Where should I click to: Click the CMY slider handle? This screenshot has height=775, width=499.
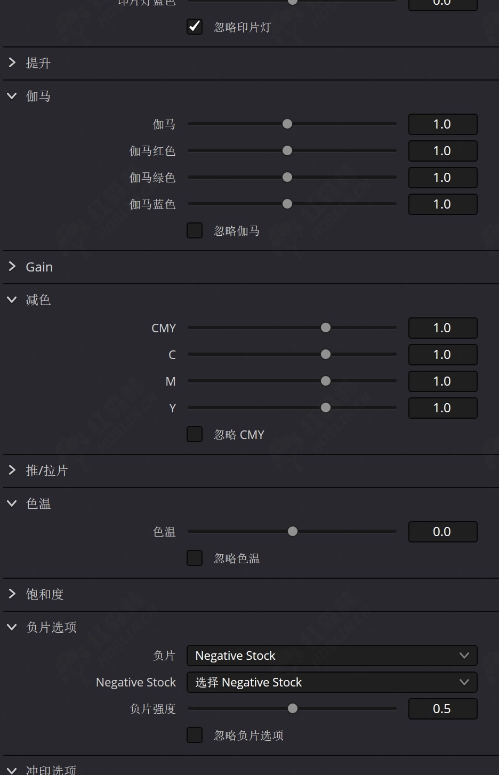(326, 327)
